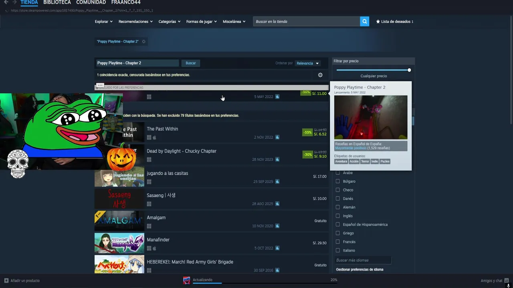513x288 pixels.
Task: Click Windows icon on jugando a las casitas
Action: pos(149,182)
